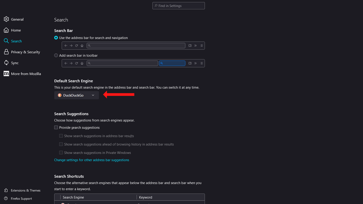Click the General gear icon in sidebar

click(6, 19)
